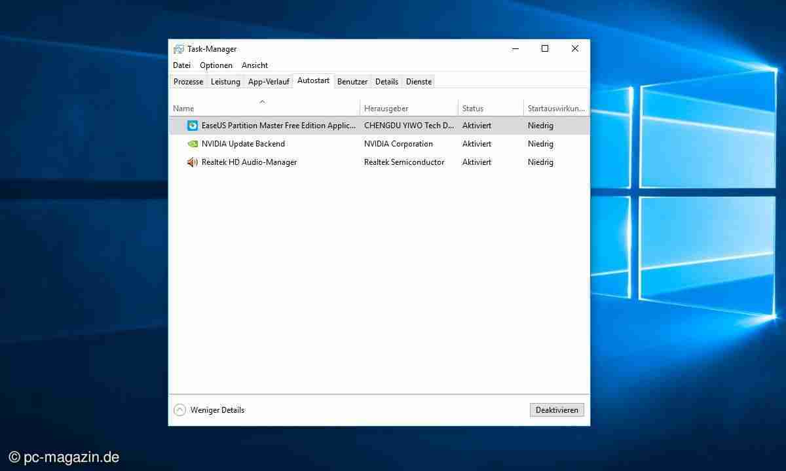The image size is (786, 471).
Task: Switch to the App-Verlauf tab
Action: 269,82
